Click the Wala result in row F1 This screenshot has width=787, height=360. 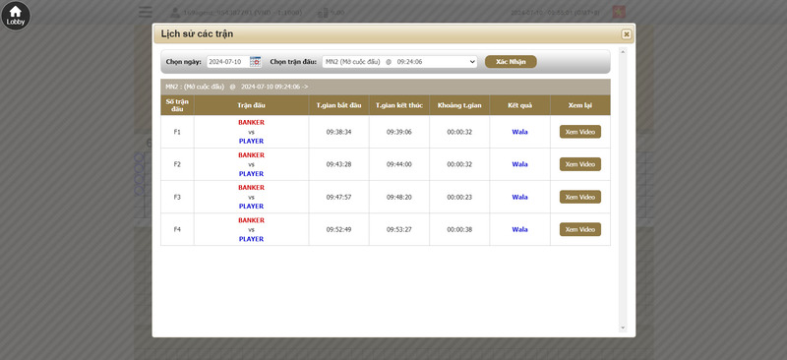519,132
